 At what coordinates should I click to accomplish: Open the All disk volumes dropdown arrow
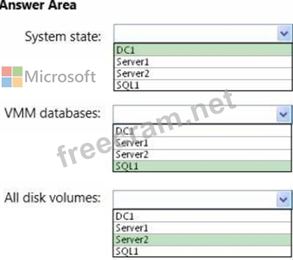[284, 199]
